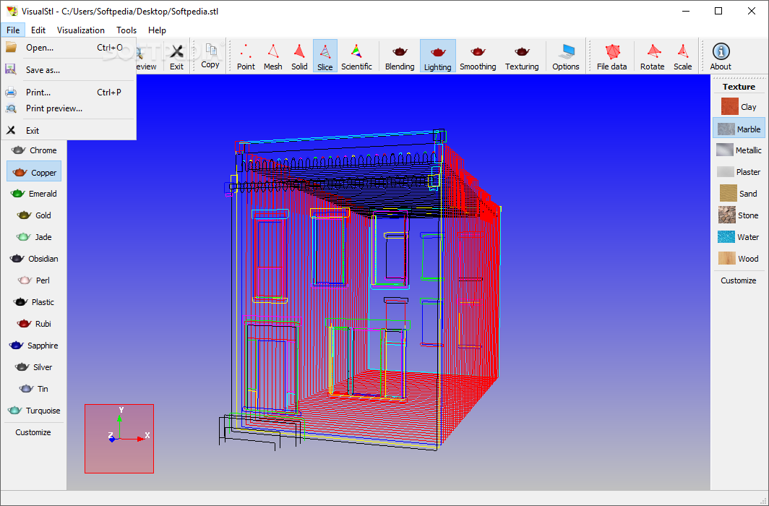Viewport: 769px width, 506px height.
Task: Enable Texturing teapot option
Action: [x=522, y=56]
